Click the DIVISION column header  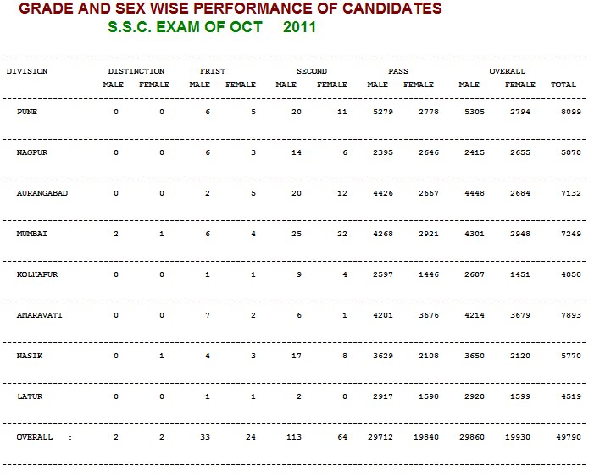coord(27,71)
